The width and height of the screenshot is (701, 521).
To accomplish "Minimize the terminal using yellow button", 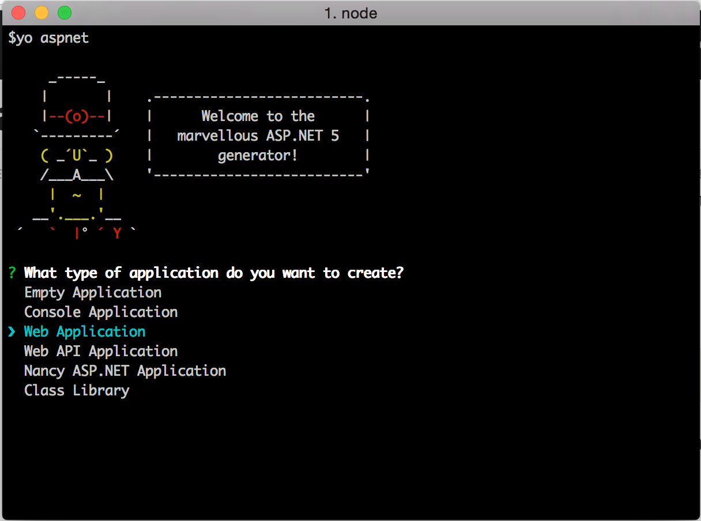I will click(x=42, y=12).
